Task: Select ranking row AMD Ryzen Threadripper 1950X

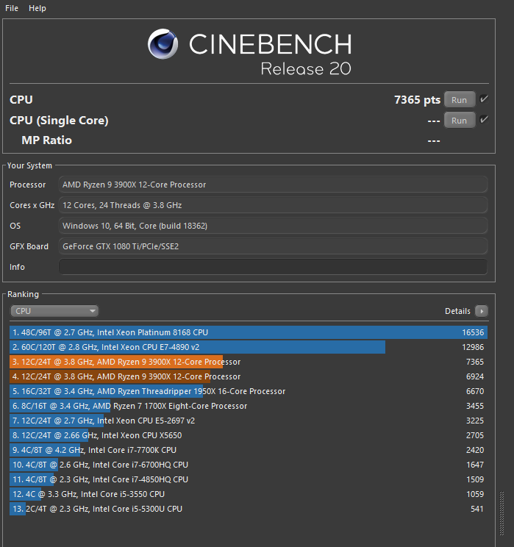Action: [249, 391]
